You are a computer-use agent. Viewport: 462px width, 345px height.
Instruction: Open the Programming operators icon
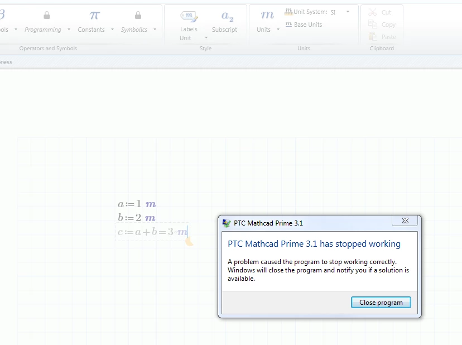coord(46,15)
